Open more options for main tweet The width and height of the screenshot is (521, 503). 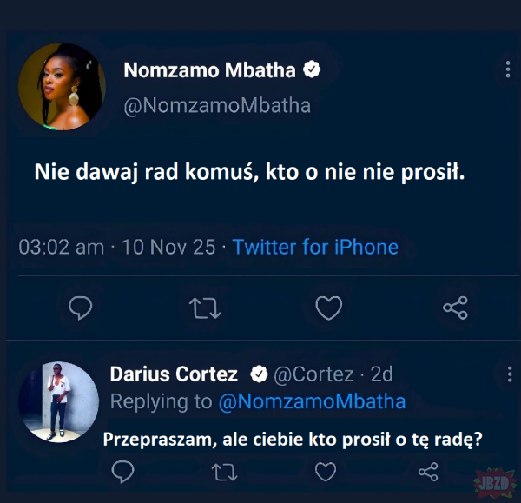[x=508, y=69]
